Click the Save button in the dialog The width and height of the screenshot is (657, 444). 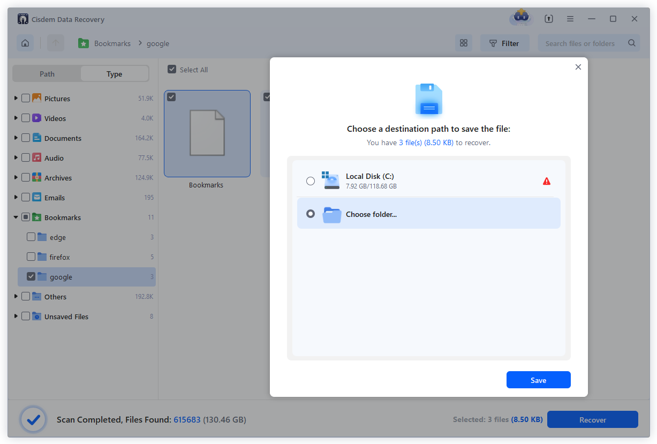pos(538,379)
